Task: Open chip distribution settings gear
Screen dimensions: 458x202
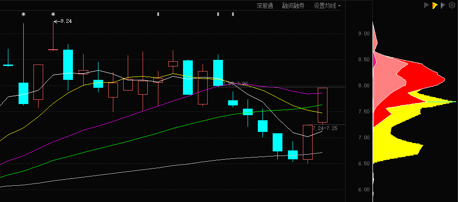Action: (x=451, y=5)
